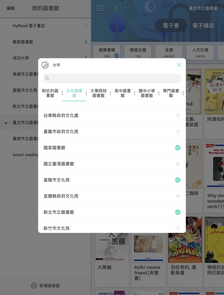The width and height of the screenshot is (224, 295).
Task: Select 國立臺灣圖書館 row text
Action: pyautogui.click(x=58, y=164)
